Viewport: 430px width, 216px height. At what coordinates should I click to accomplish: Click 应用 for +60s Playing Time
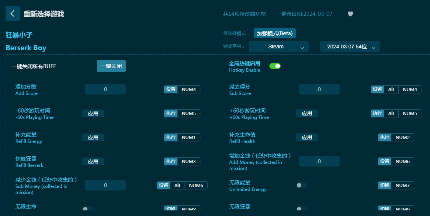pos(307,114)
